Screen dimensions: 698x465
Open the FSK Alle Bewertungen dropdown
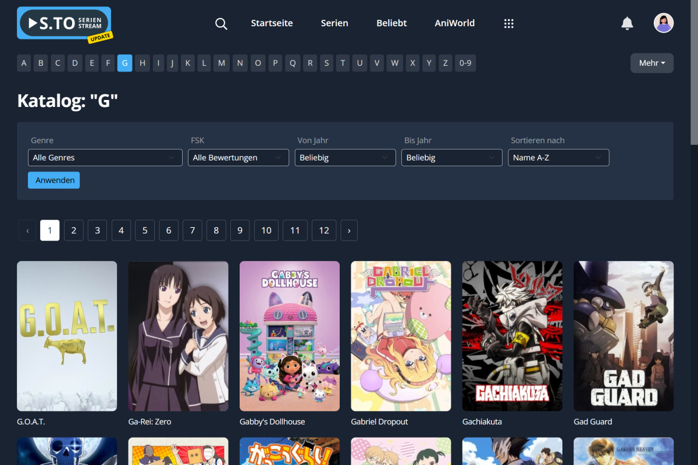click(x=238, y=158)
